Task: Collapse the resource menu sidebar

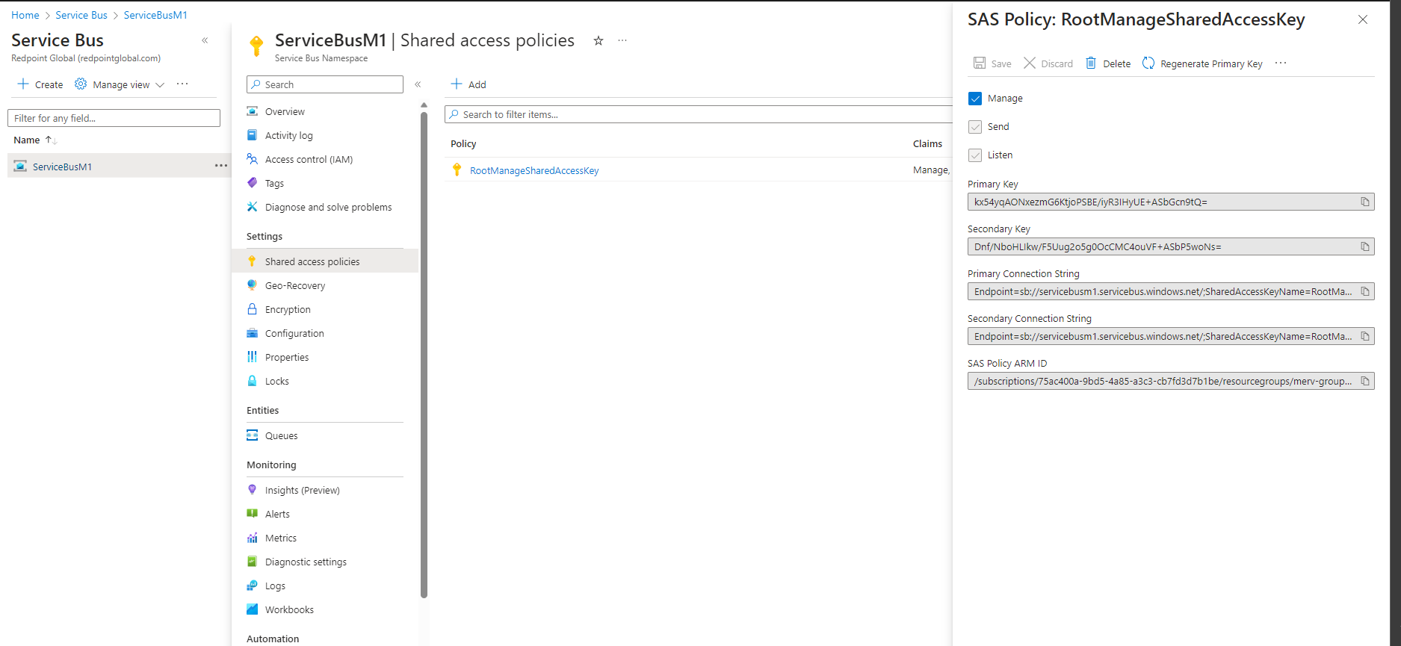Action: 418,84
